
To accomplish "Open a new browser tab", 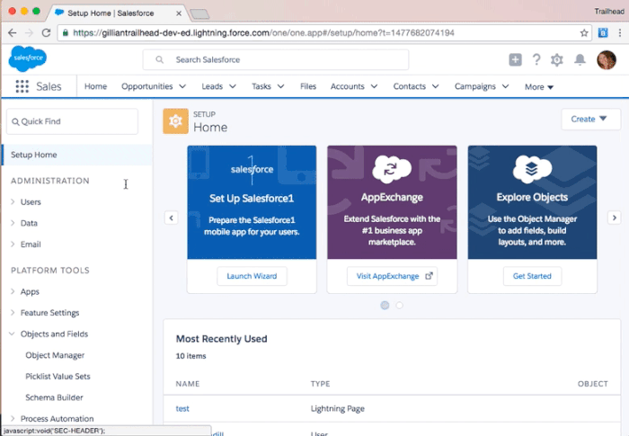I will [x=199, y=14].
